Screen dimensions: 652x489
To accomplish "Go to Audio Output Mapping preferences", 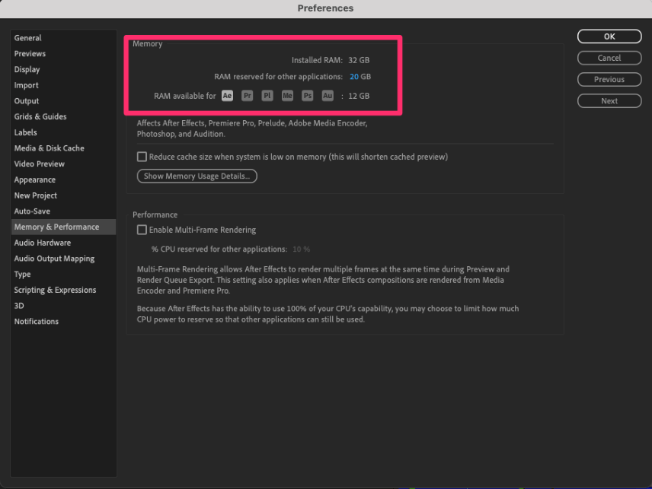I will point(63,259).
